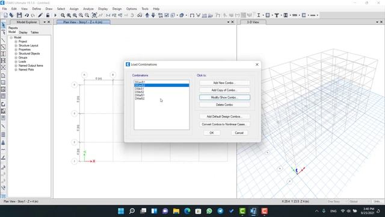
Task: Click the Run Analysis play arrow icon
Action: (x=55, y=15)
